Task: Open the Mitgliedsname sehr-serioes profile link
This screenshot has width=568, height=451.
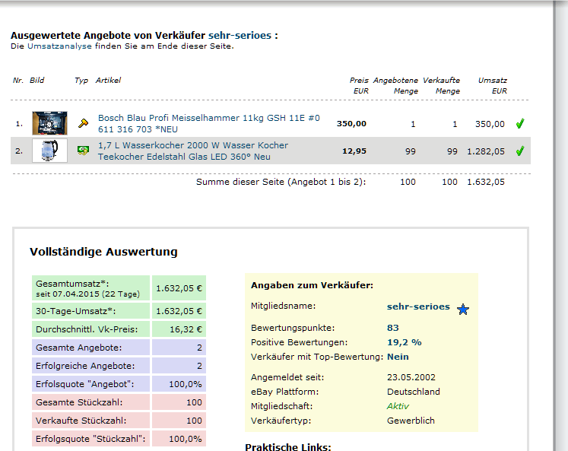Action: pos(418,306)
